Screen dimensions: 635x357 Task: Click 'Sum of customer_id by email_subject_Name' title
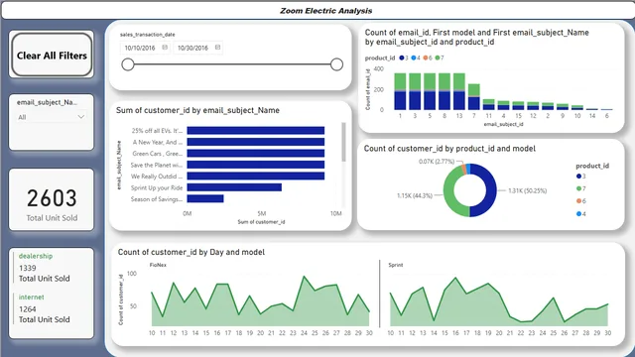[x=197, y=110]
